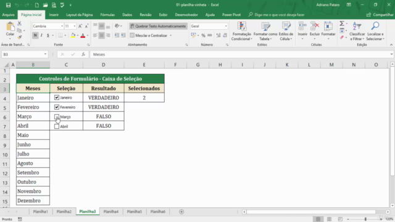Switch to Page Break Preview in status bar
This screenshot has height=222, width=395.
(340, 219)
